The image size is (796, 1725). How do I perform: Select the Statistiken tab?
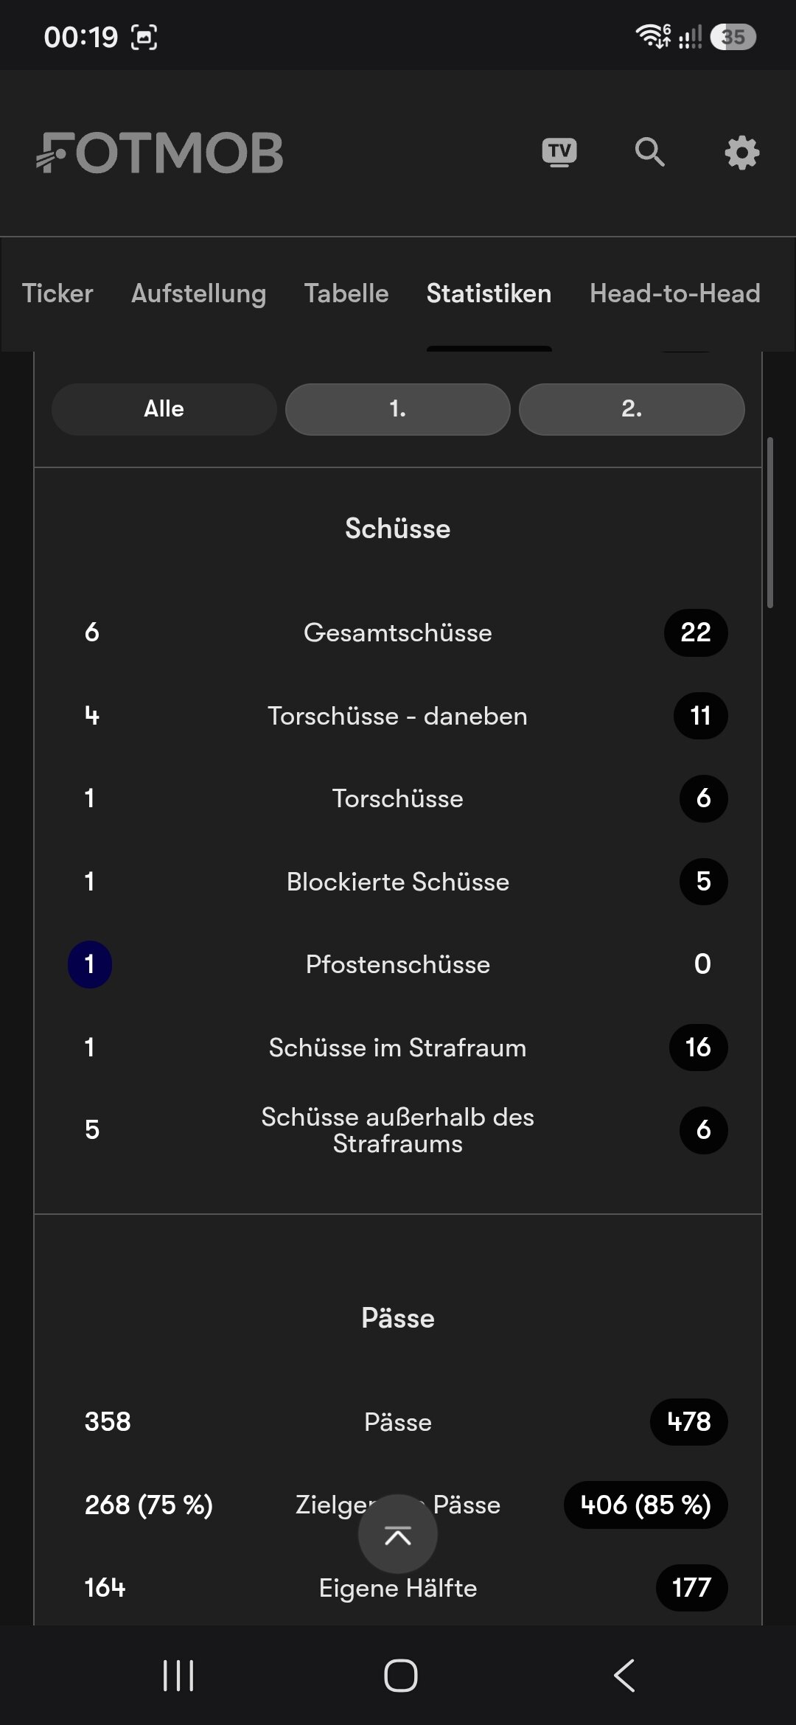point(489,293)
